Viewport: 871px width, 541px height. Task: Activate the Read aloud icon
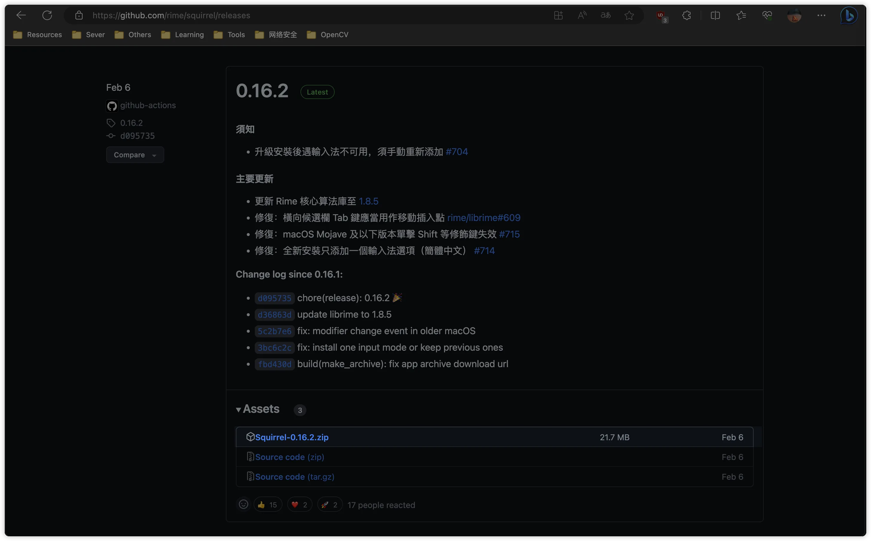click(582, 15)
